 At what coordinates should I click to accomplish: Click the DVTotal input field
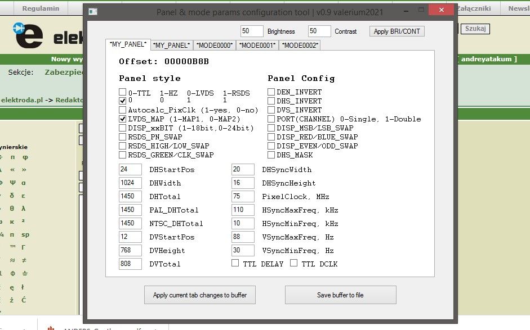[x=130, y=264]
